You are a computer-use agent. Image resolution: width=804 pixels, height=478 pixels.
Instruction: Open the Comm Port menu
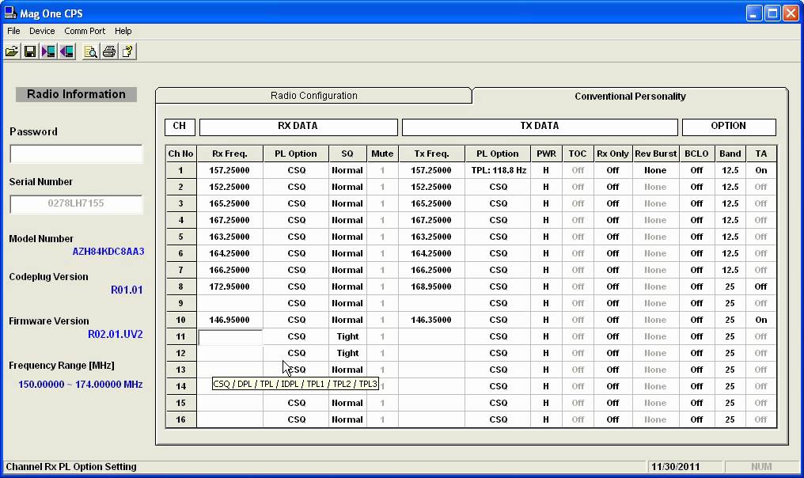(x=85, y=31)
